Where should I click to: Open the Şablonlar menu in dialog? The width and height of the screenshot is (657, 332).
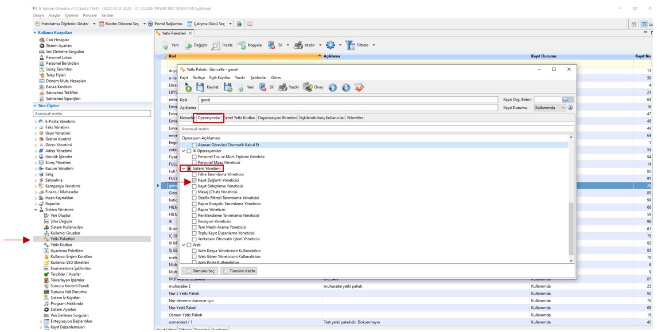[258, 77]
